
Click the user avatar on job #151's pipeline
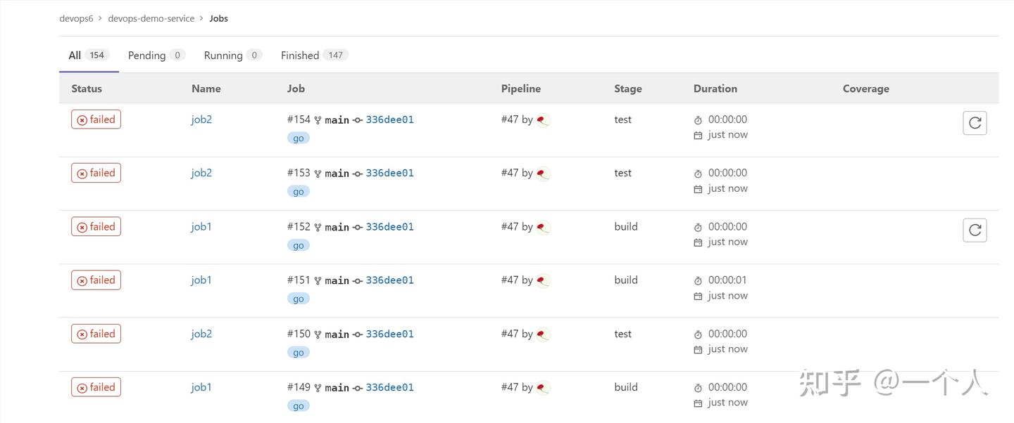click(543, 280)
